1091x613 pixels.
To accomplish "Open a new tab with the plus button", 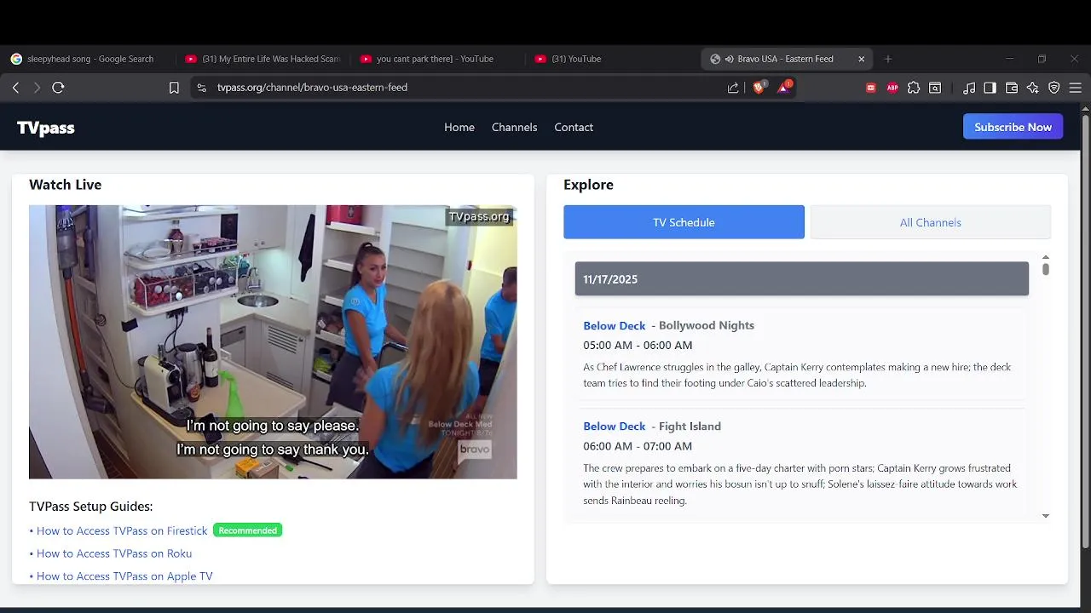I will [888, 59].
